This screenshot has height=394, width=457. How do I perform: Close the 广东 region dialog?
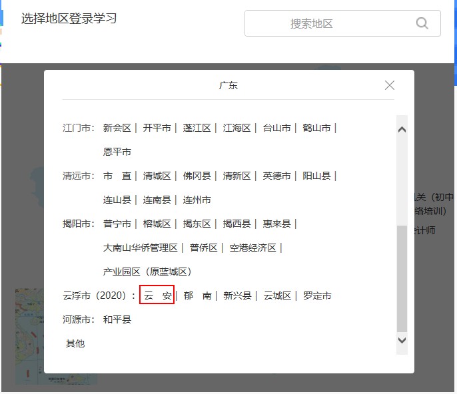389,85
